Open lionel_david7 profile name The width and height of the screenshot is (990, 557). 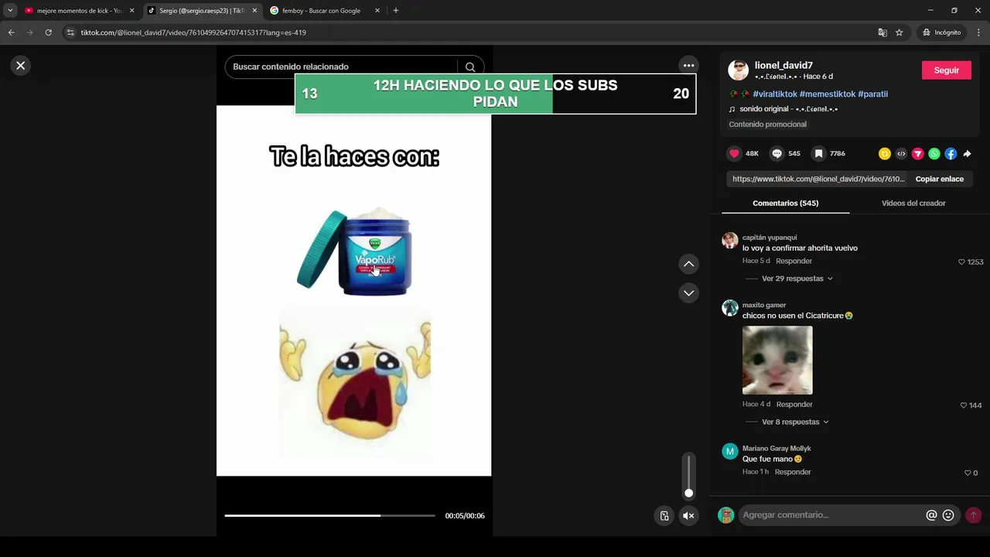coord(783,66)
